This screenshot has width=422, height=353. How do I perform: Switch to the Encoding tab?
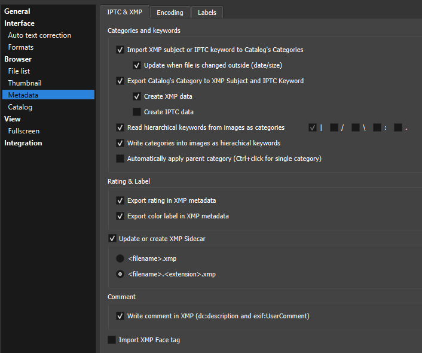[x=170, y=12]
